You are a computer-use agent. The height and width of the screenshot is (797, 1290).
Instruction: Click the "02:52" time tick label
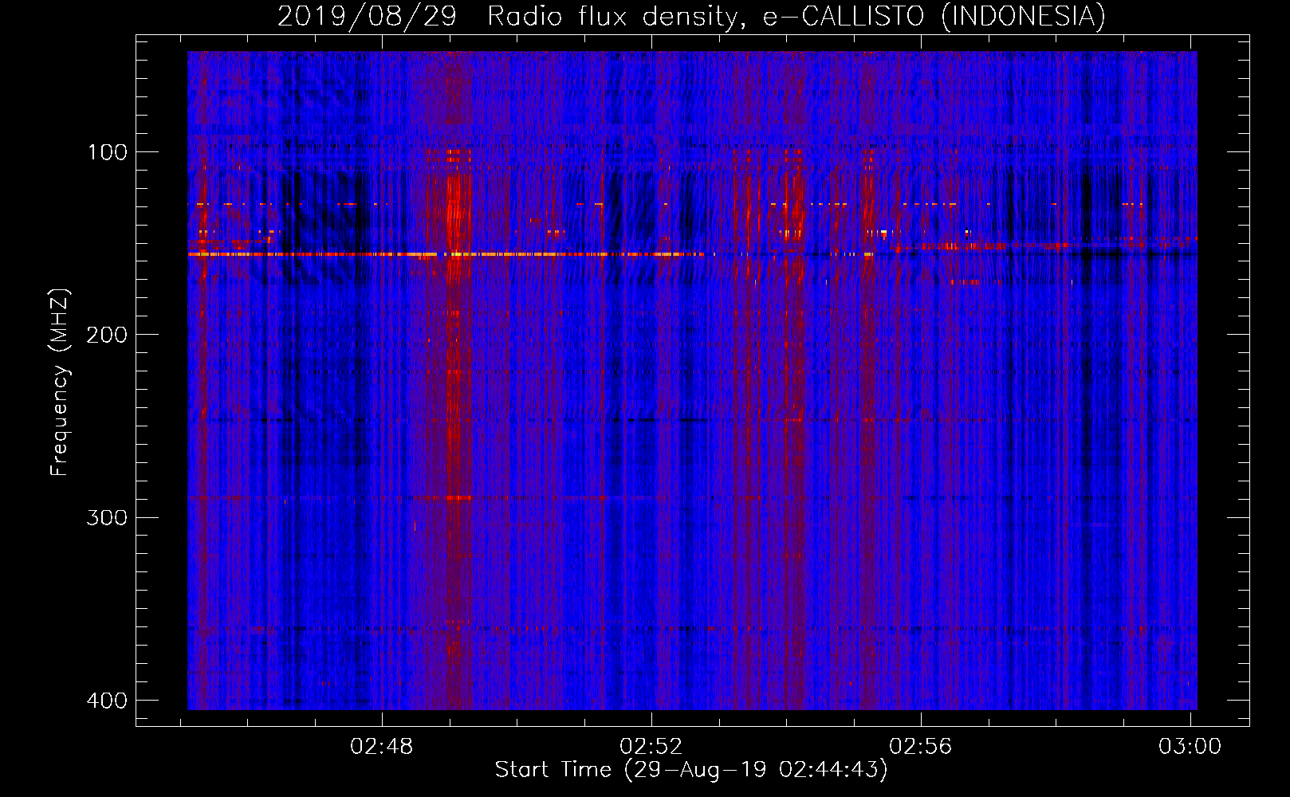(651, 747)
